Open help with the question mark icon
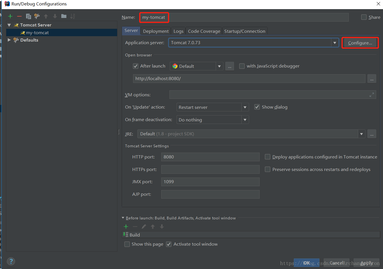 click(11, 261)
